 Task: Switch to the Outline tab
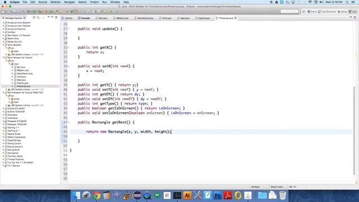pyautogui.click(x=67, y=18)
